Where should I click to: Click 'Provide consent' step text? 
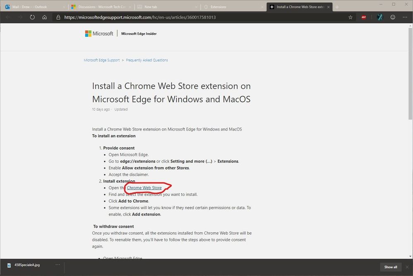[119, 148]
